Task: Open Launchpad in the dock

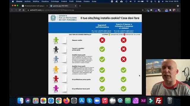Action: click(x=36, y=101)
